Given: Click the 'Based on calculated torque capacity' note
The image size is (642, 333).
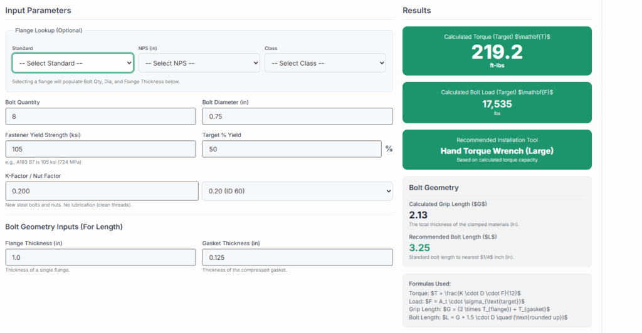Looking at the screenshot, I should click(497, 160).
